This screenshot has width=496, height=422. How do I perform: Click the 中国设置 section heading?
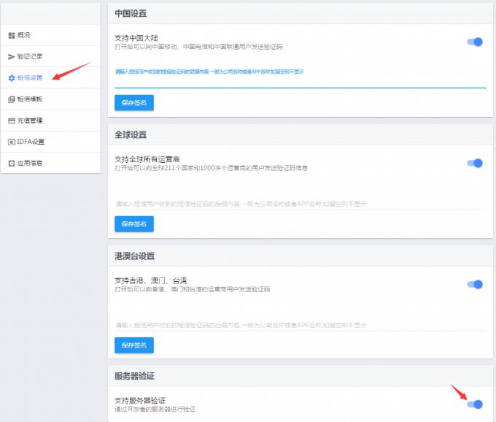click(x=131, y=14)
